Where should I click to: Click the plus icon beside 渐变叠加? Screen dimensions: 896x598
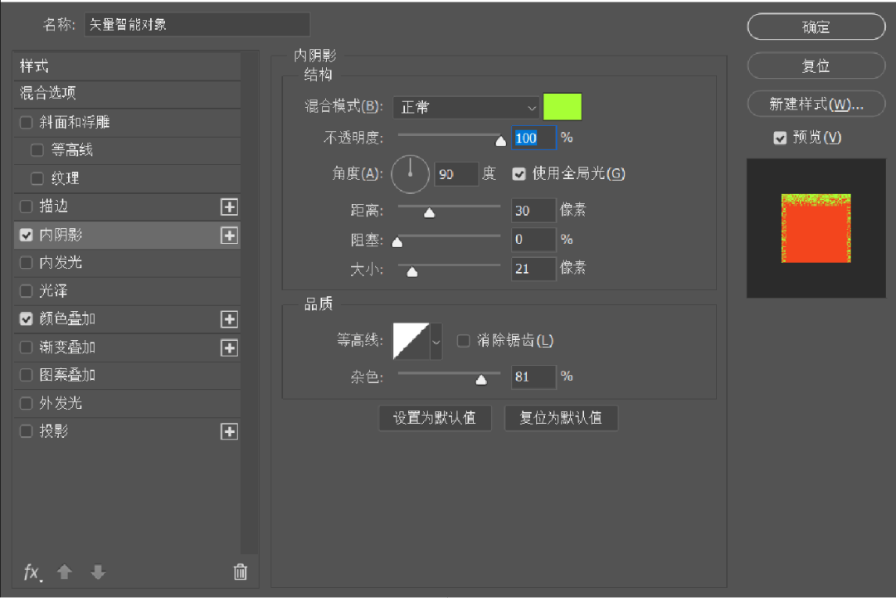(229, 348)
